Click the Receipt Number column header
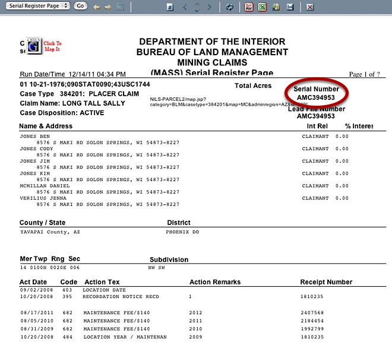The width and height of the screenshot is (392, 348). [326, 282]
